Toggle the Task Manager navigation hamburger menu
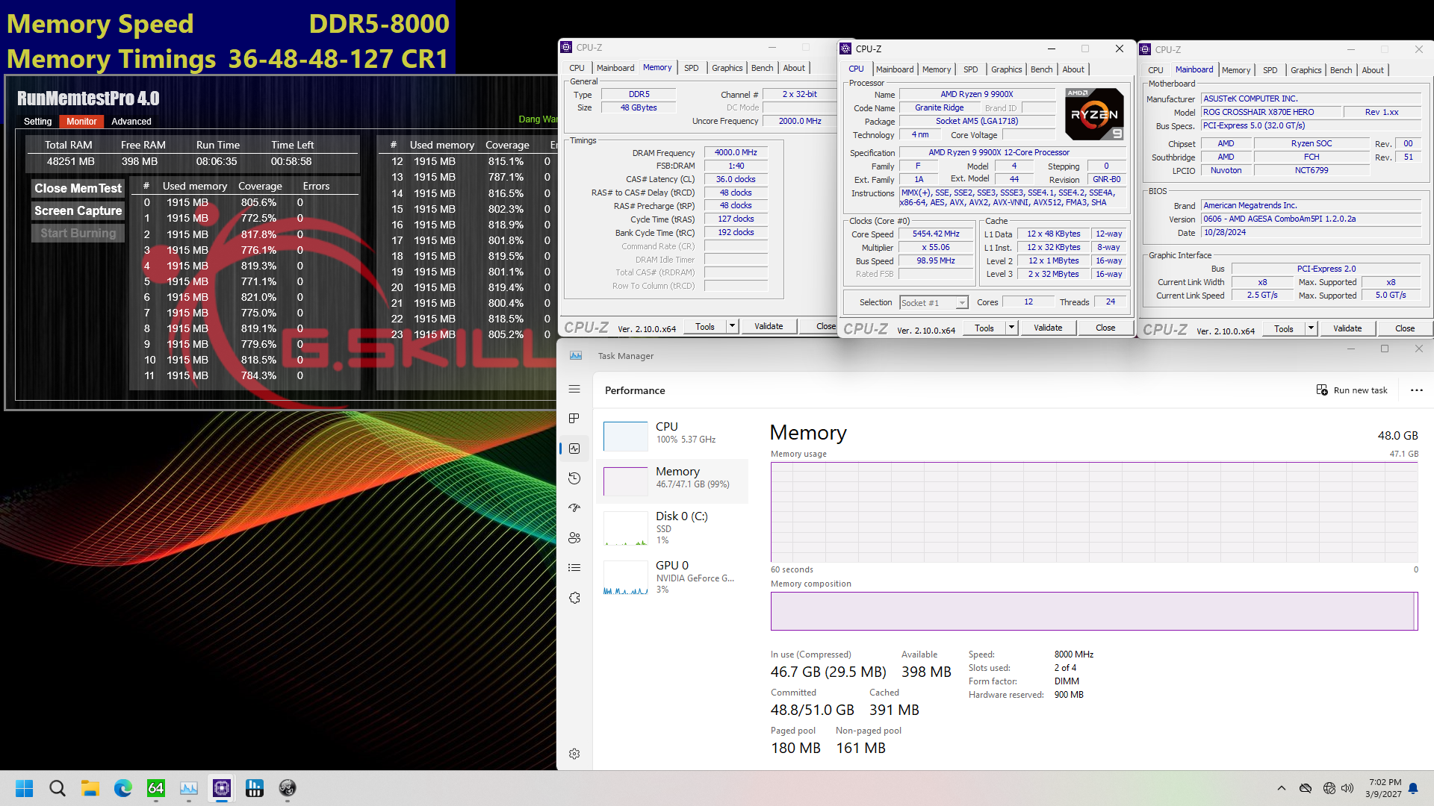 pyautogui.click(x=574, y=389)
